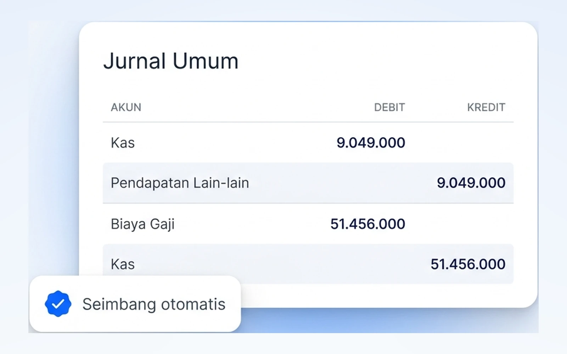This screenshot has width=567, height=354.
Task: Open the first Kas account row
Action: [x=308, y=143]
